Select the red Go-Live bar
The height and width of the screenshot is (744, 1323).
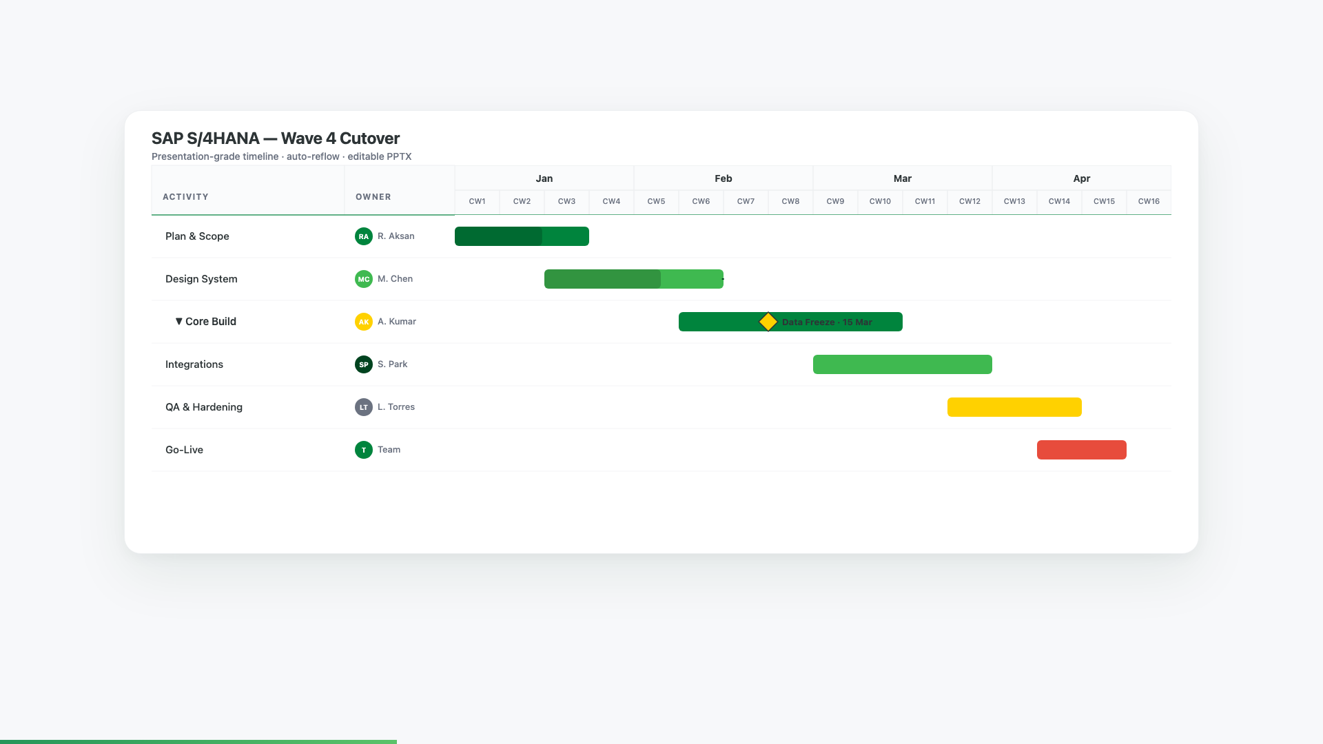click(1082, 450)
